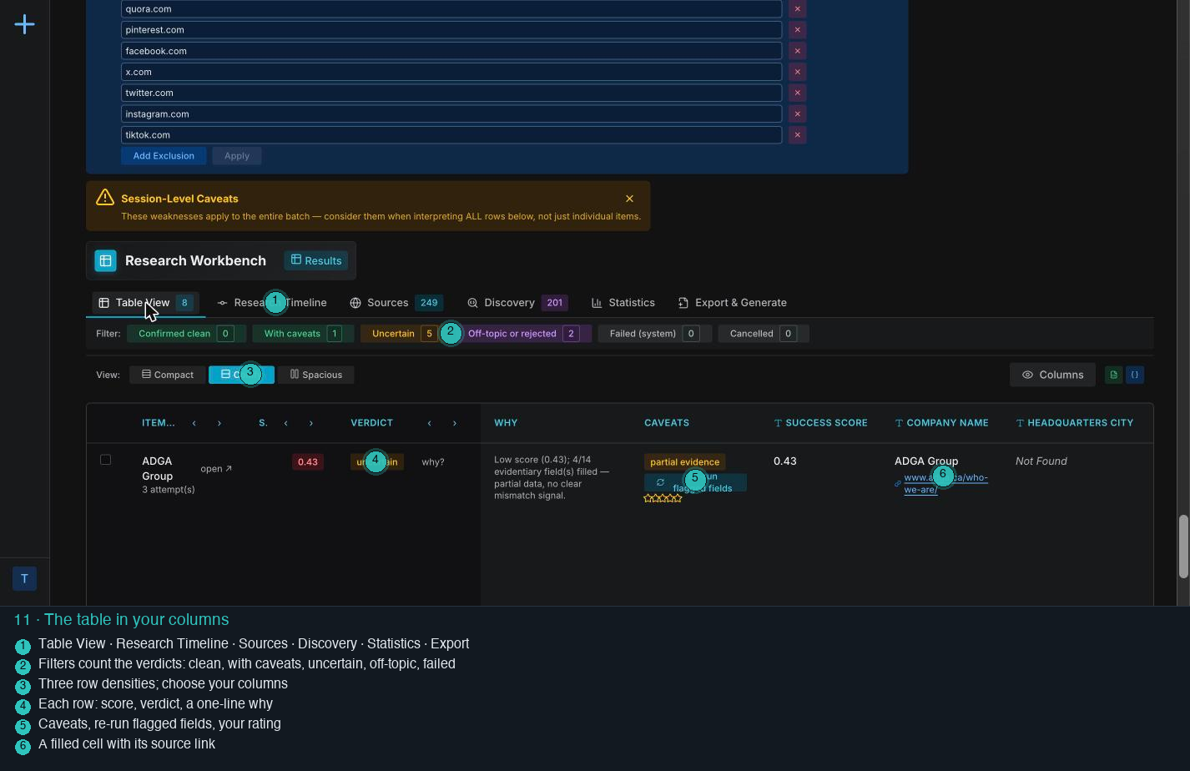Remove the tiktok.com exclusion

point(797,134)
